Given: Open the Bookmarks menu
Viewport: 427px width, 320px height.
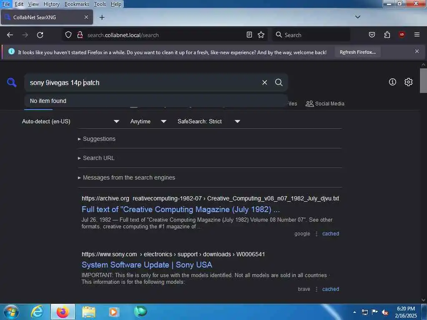Looking at the screenshot, I should point(77,4).
